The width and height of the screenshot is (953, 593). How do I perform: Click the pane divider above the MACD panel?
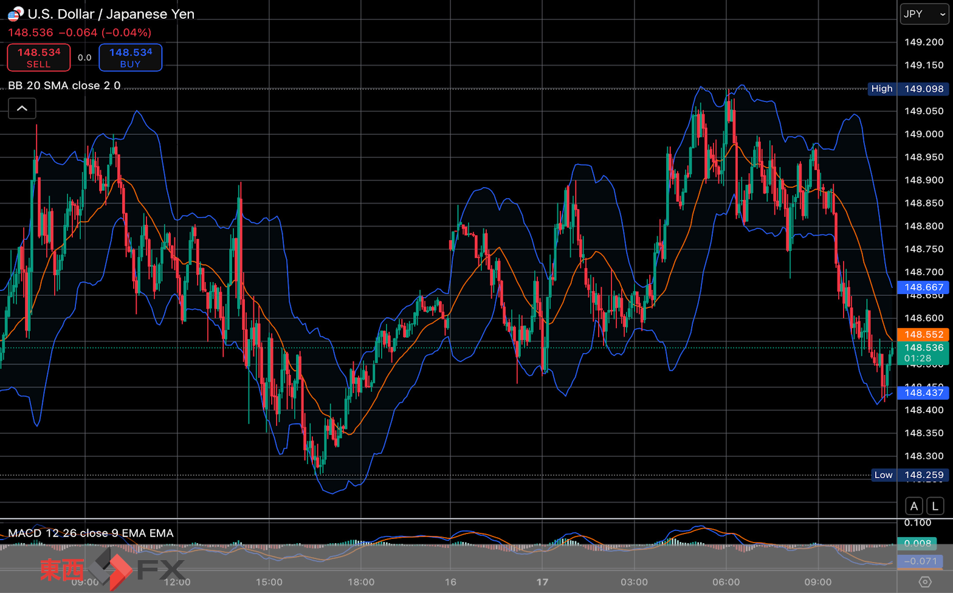click(449, 519)
